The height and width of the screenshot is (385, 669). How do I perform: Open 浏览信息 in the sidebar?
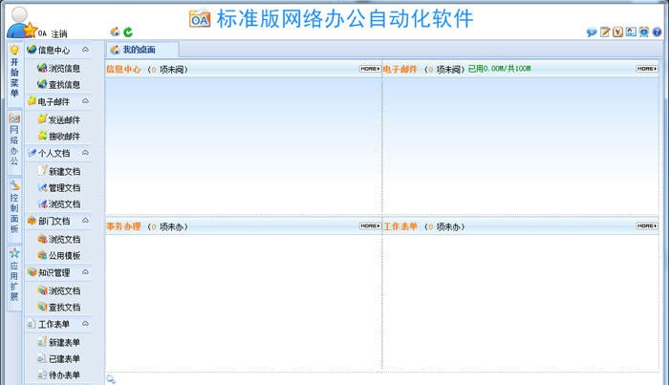click(59, 68)
